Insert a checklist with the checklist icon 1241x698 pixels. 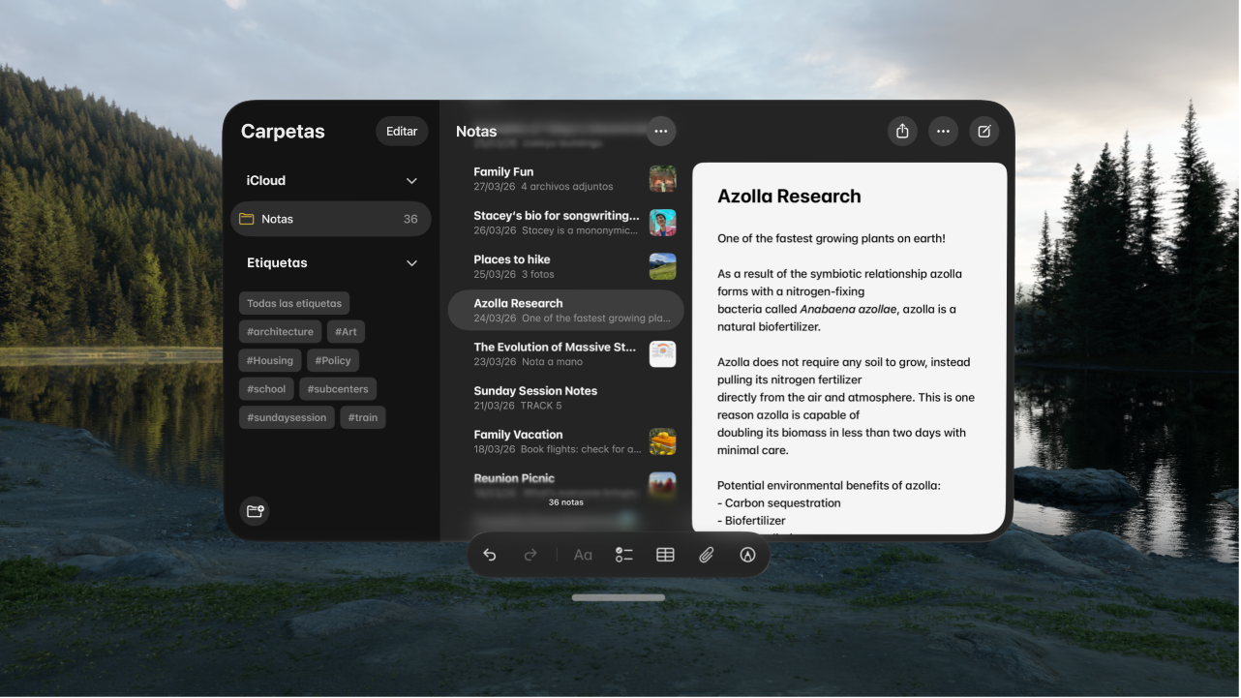coord(624,556)
